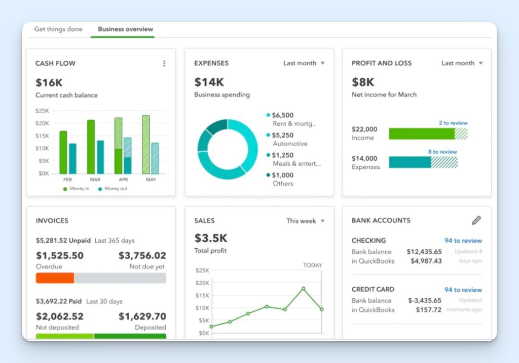Viewport: 519px width, 363px height.
Task: Click Credit Card bank balance $-3,435.65
Action: click(x=425, y=301)
